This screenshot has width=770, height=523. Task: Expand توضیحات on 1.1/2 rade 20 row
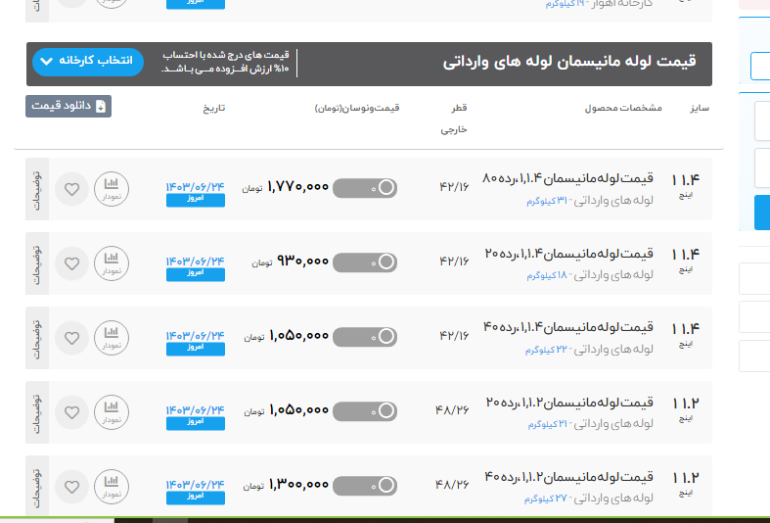coord(37,411)
